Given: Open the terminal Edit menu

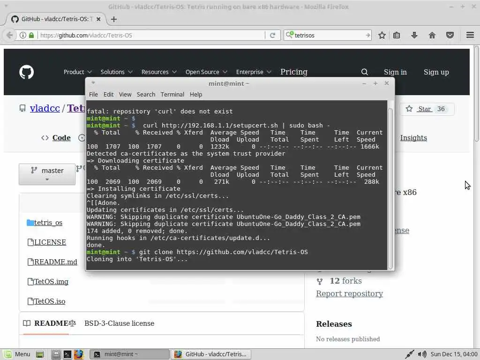Looking at the screenshot, I should click(108, 95).
